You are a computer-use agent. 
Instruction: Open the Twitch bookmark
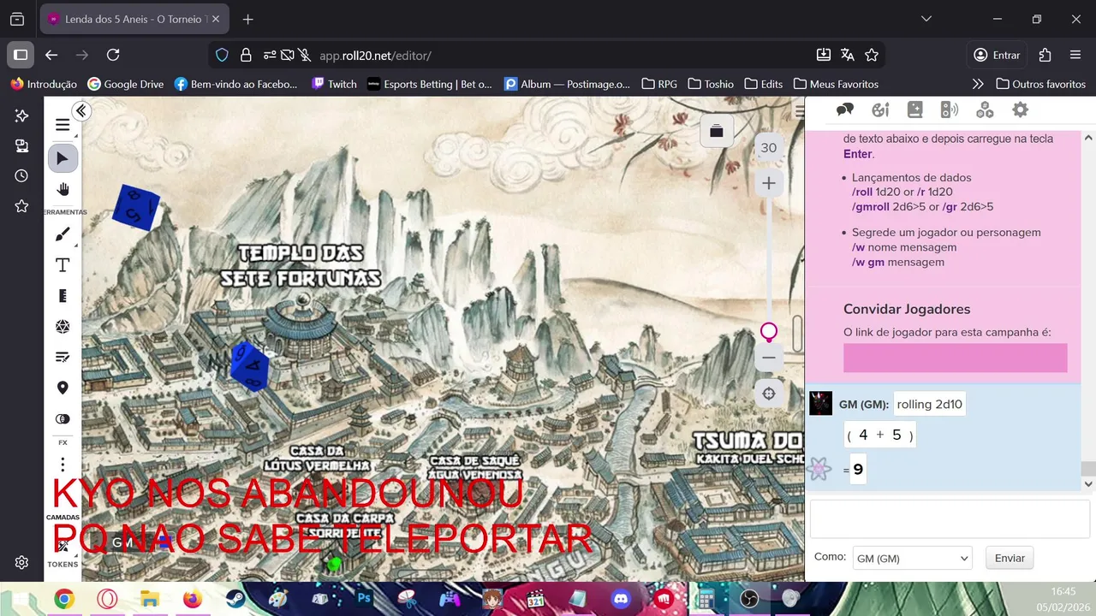pos(334,84)
